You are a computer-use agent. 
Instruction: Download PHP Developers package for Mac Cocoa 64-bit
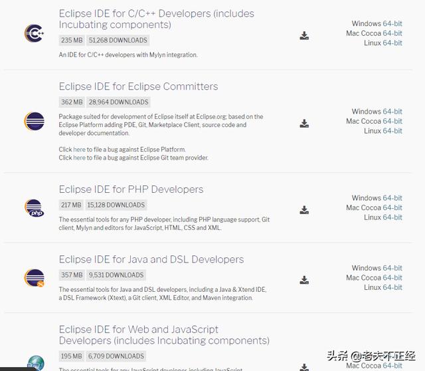tap(392, 207)
